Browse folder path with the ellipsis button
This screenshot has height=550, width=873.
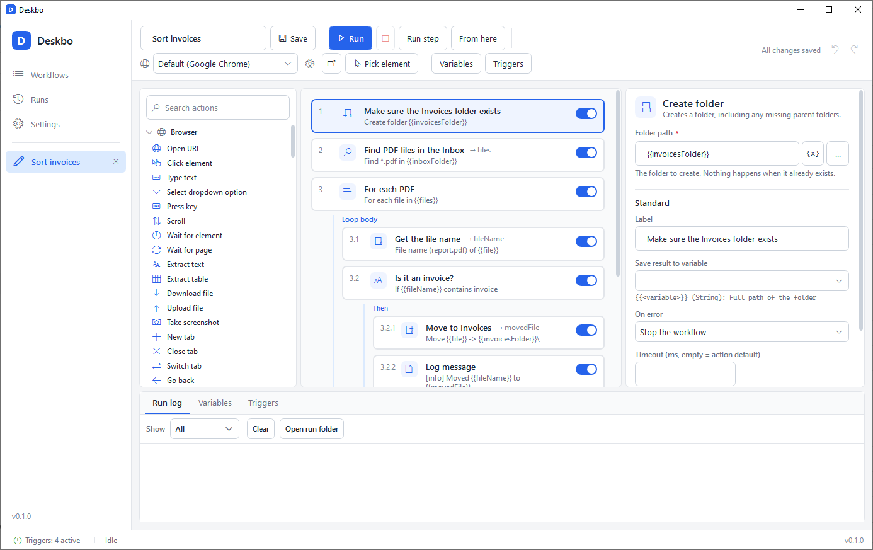(838, 154)
